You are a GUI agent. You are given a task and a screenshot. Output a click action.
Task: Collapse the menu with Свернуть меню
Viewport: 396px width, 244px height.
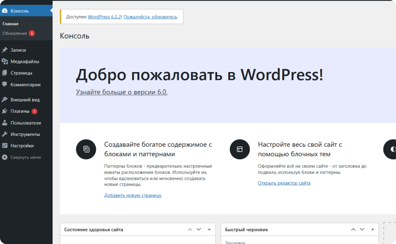click(22, 157)
